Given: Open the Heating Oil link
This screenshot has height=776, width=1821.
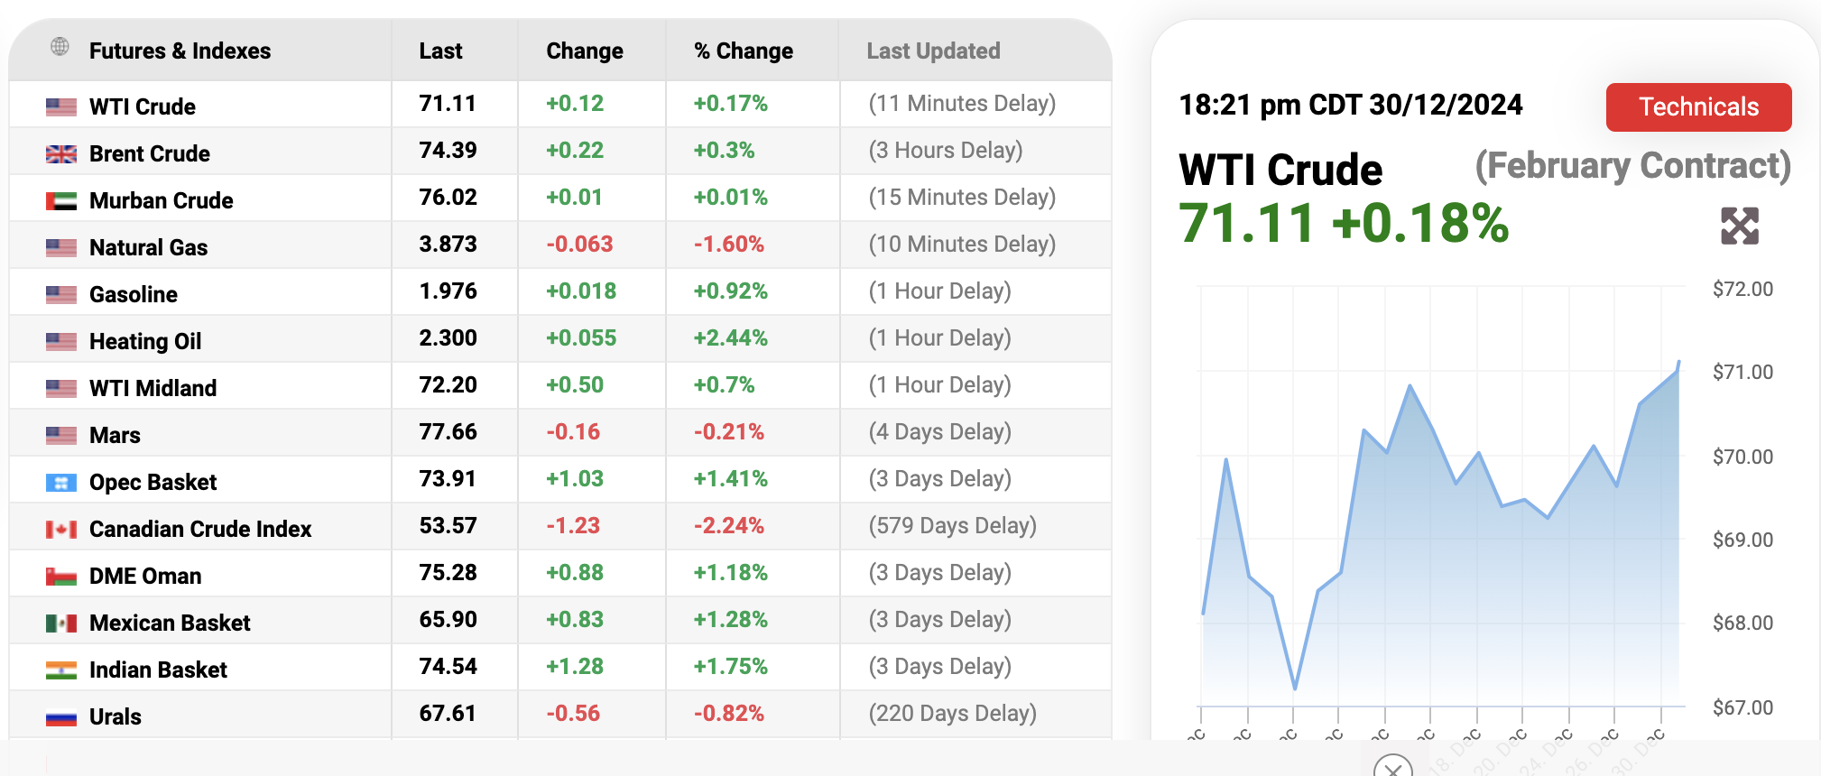Looking at the screenshot, I should [145, 342].
